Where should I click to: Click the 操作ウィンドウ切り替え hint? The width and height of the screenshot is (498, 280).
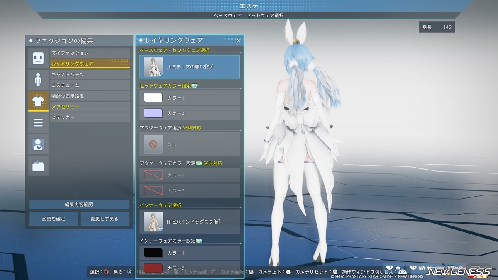click(373, 272)
